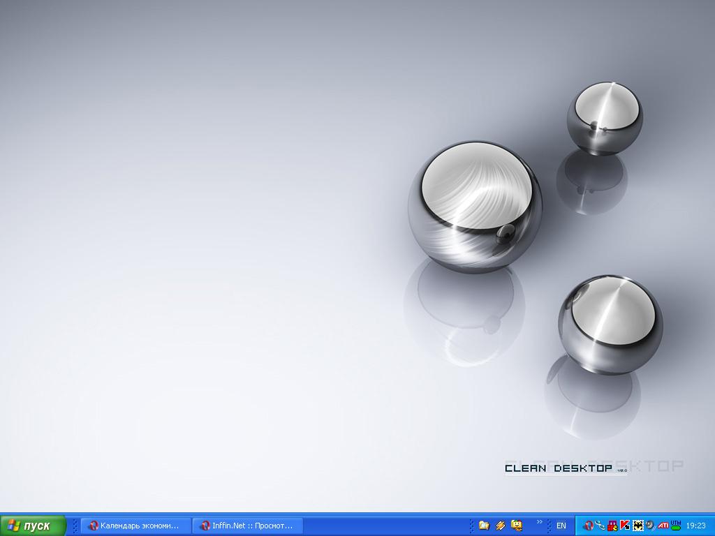The width and height of the screenshot is (715, 536).
Task: Click the yellow smiley face quick launch icon
Action: click(517, 526)
